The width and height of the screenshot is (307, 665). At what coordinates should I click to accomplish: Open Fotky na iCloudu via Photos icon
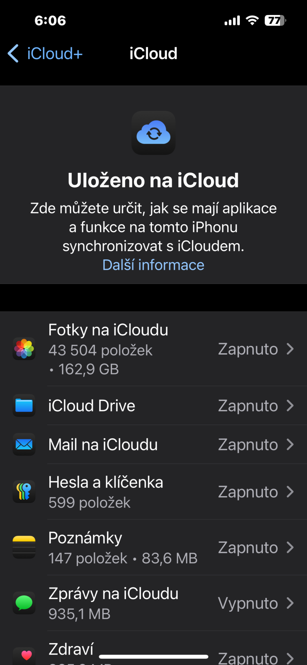click(x=24, y=349)
